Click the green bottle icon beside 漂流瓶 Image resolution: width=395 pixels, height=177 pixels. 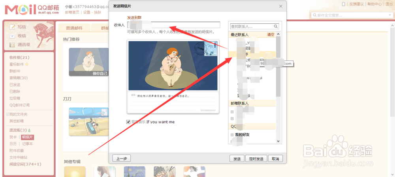29,130
